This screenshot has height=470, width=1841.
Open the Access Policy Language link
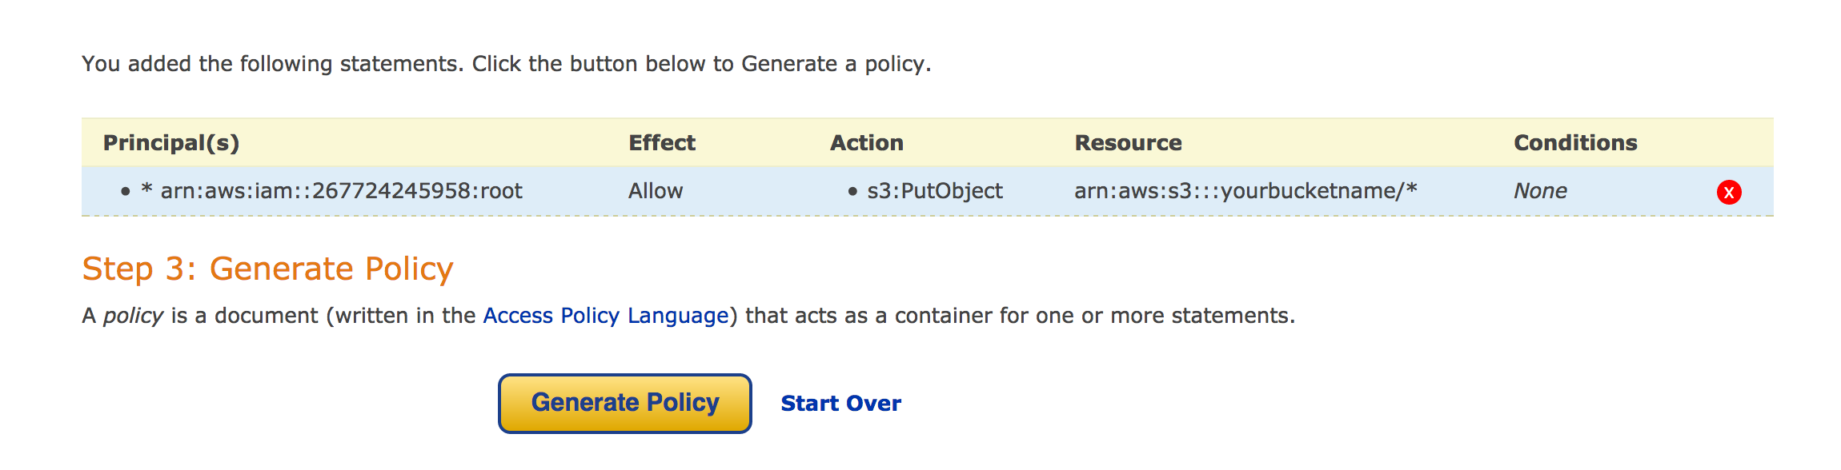[605, 316]
